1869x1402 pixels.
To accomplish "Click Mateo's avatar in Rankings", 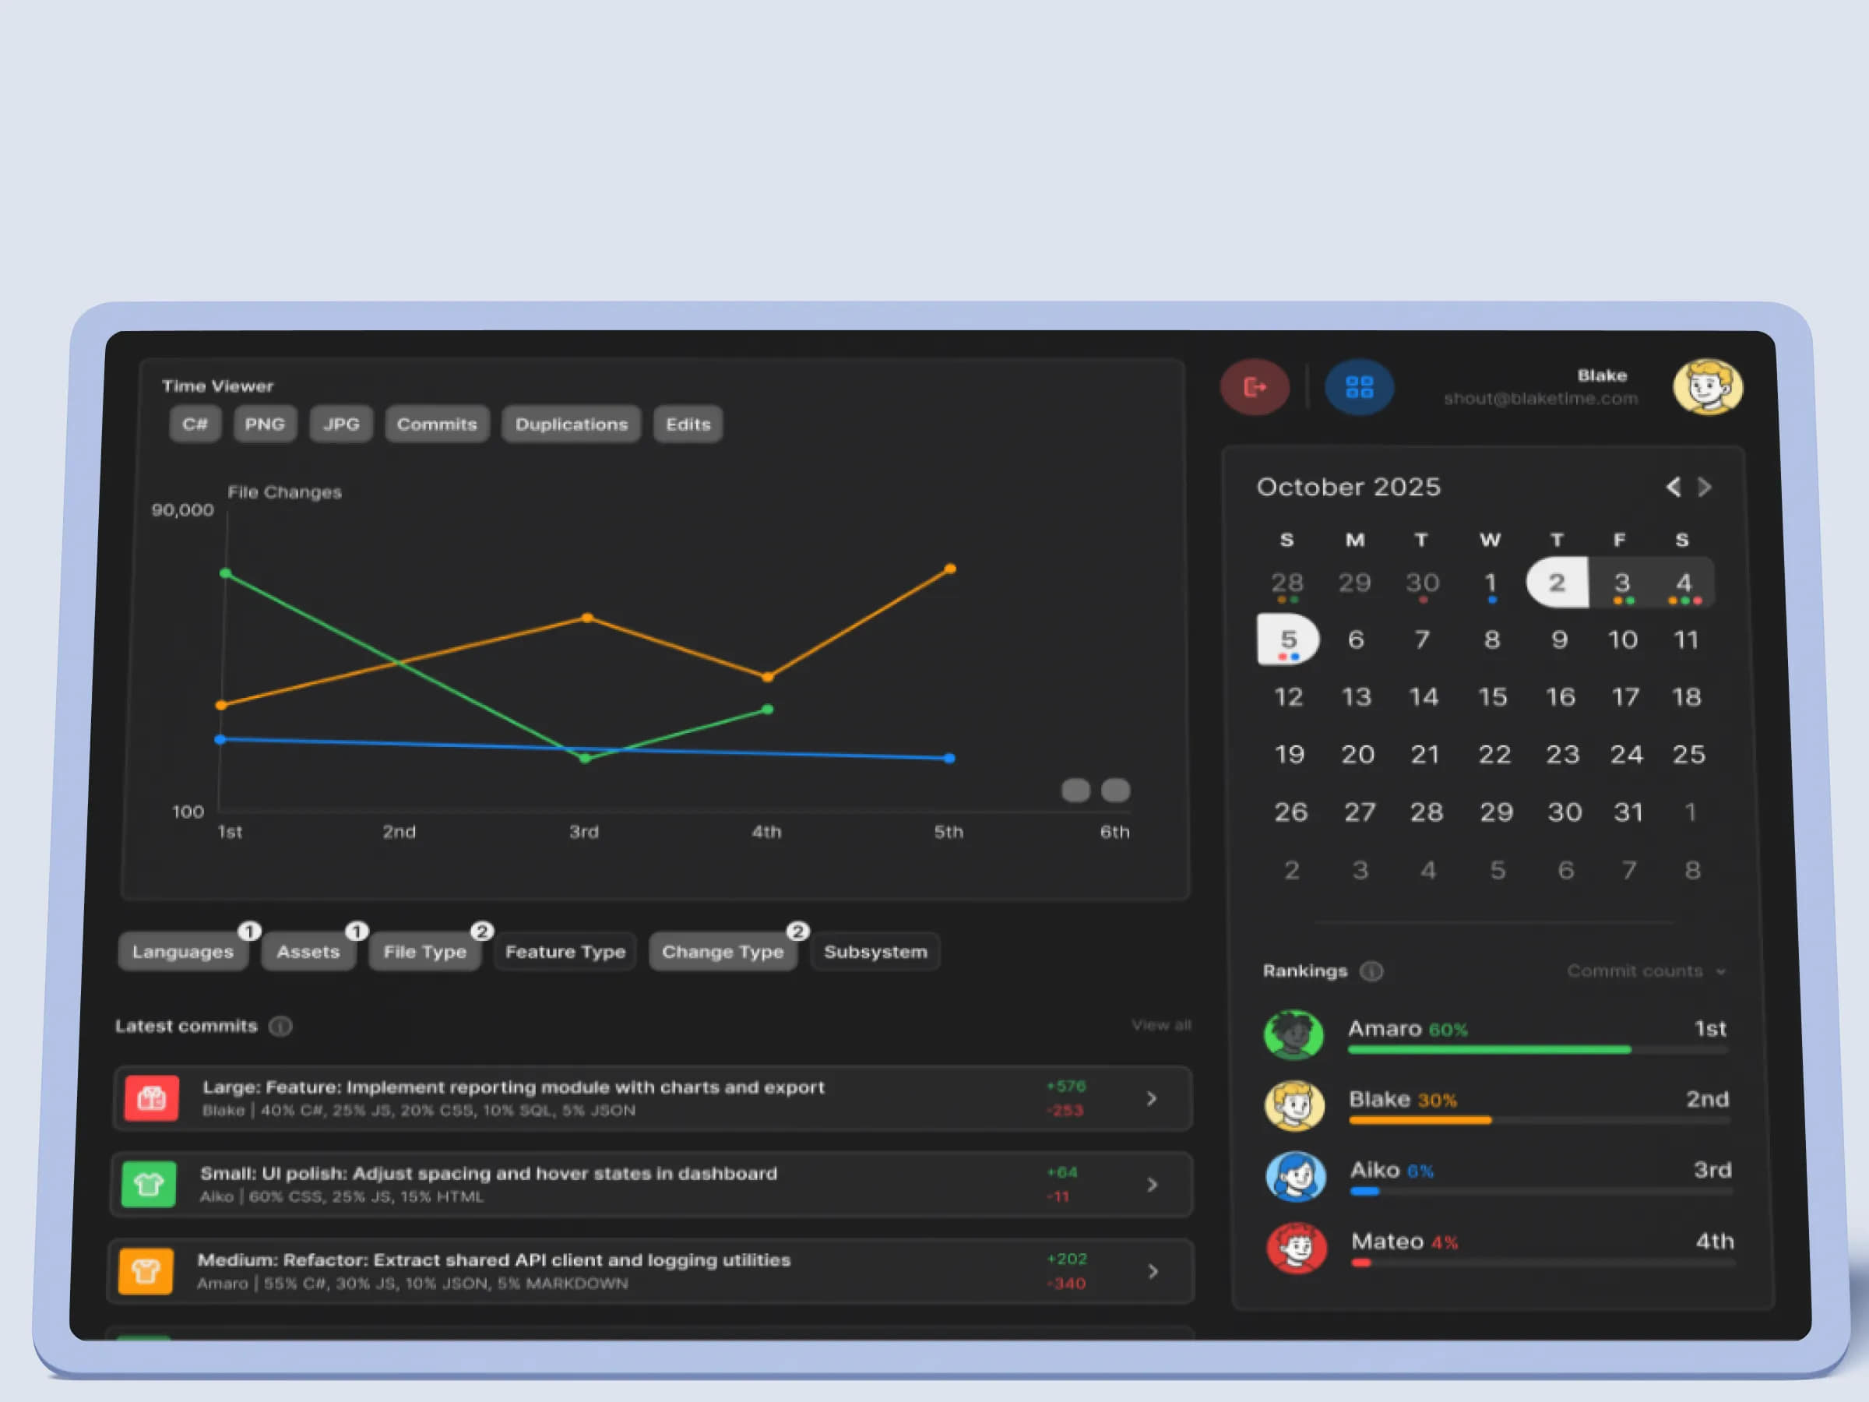I will coord(1297,1247).
